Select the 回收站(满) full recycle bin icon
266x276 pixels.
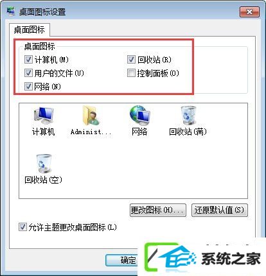[188, 116]
